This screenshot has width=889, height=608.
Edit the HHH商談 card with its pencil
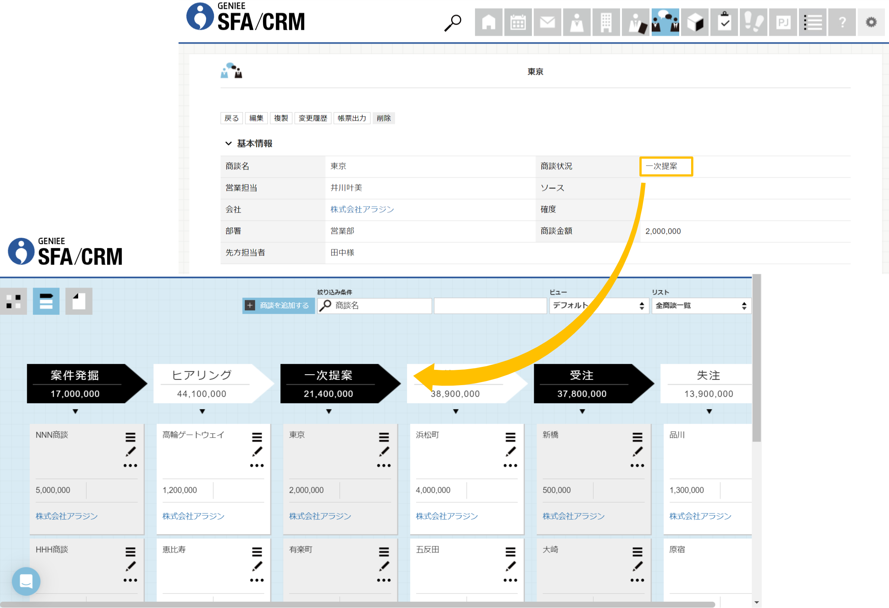(131, 567)
